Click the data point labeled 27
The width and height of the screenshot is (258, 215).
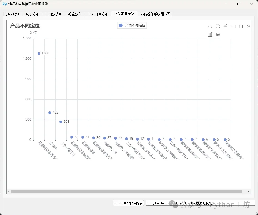105,138
